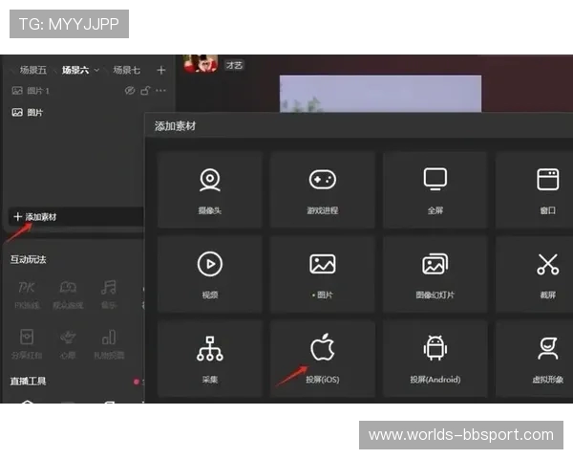The width and height of the screenshot is (573, 459).
Task: Switch to 场景七 tab
Action: coord(126,70)
